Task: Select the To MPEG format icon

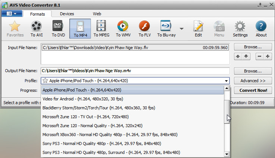Action: [101, 26]
